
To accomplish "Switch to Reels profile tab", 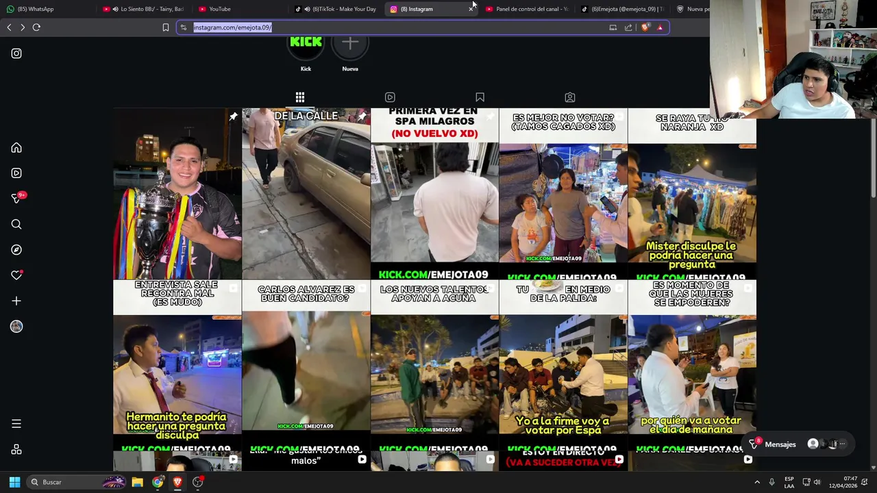I will [x=390, y=97].
